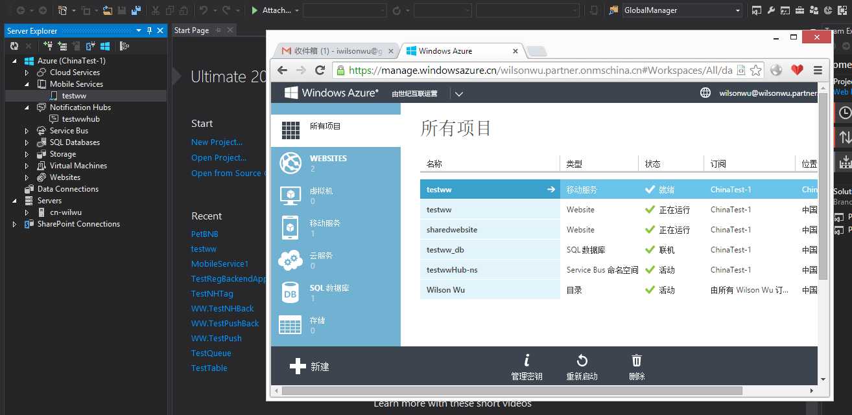Expand SharePoint Connections node
852x415 pixels.
pos(16,224)
